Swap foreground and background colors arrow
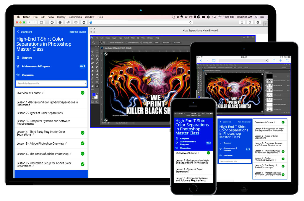 [97, 93]
